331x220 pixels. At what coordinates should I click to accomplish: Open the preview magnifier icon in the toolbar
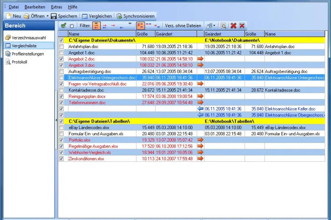point(223,26)
